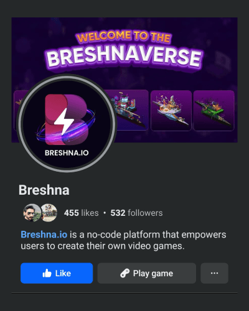View the 532 followers list
The height and width of the screenshot is (311, 249).
(136, 213)
